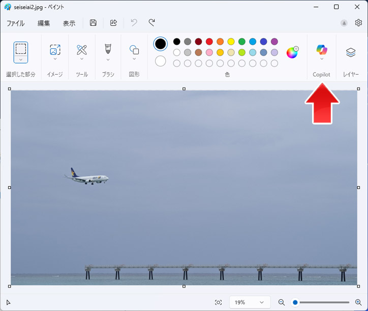Expand the Tools group chevron
Screen dimensions: 368x311
82,59
